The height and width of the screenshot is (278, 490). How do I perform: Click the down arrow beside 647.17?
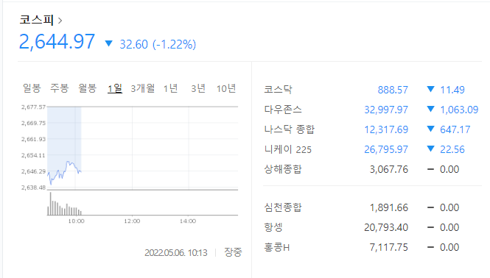[x=430, y=129]
